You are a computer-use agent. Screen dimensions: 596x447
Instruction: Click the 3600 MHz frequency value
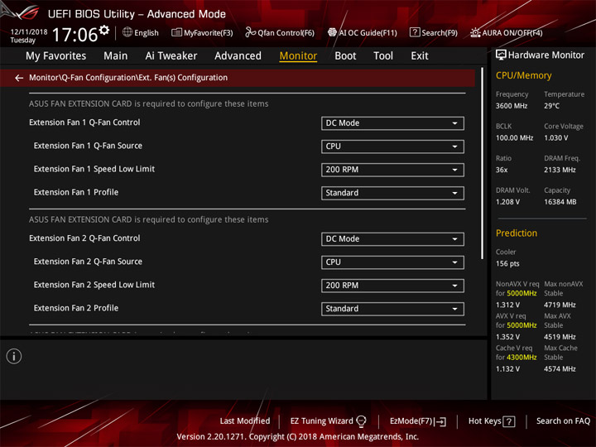[x=512, y=106]
